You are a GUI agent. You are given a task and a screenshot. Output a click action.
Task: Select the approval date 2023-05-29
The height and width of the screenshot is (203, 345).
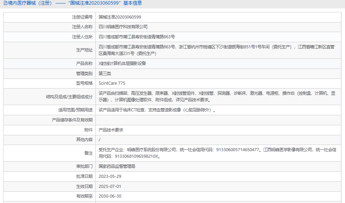pyautogui.click(x=110, y=176)
